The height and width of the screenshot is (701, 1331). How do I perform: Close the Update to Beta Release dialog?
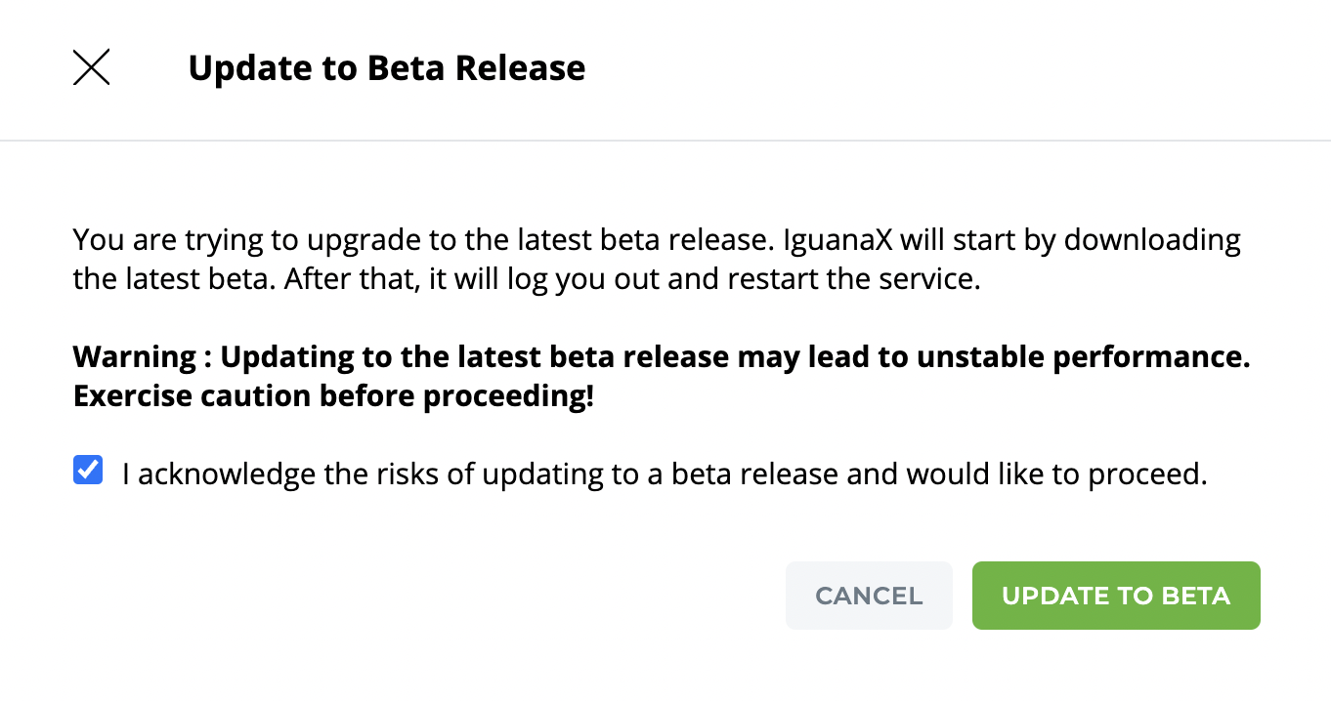[x=92, y=68]
